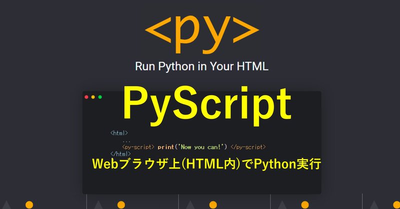Click the opening <py-script> tag
This screenshot has width=400, height=209.
point(138,147)
